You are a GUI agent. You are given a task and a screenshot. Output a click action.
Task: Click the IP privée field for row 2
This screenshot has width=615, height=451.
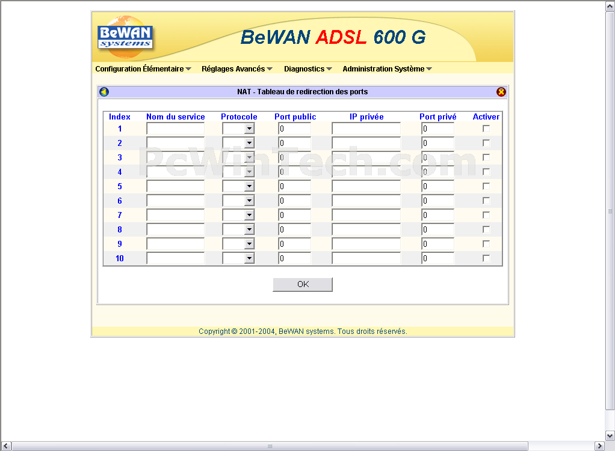point(366,143)
